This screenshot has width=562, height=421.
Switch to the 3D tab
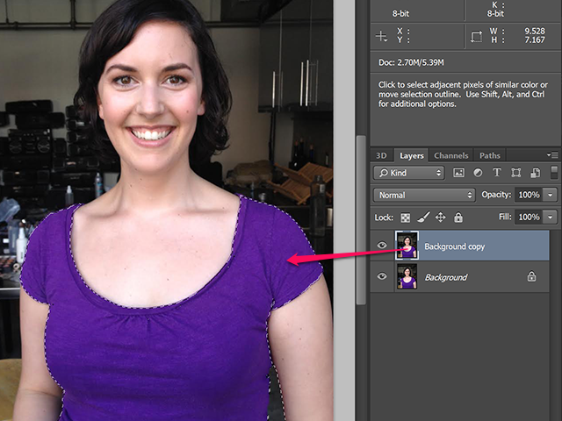click(381, 155)
